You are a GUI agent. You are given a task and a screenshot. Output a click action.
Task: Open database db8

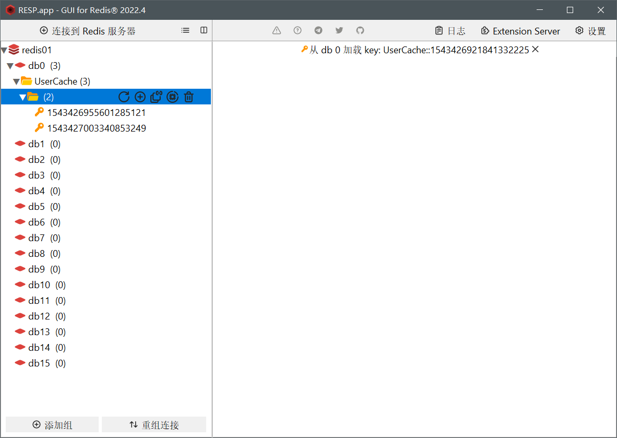[38, 254]
